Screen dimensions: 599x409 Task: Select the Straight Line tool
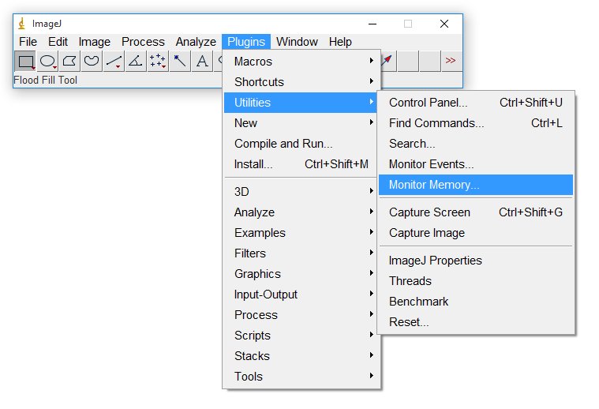[114, 61]
